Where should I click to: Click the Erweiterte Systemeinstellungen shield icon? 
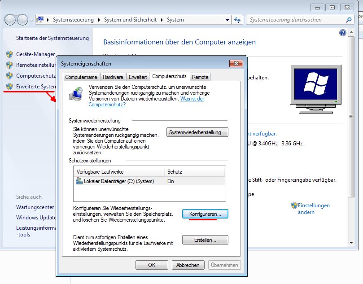point(9,87)
